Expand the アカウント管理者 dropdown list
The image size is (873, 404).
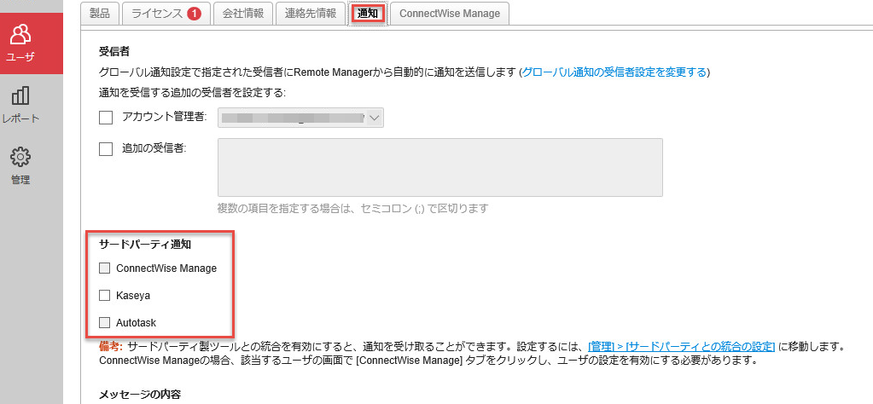tap(375, 118)
